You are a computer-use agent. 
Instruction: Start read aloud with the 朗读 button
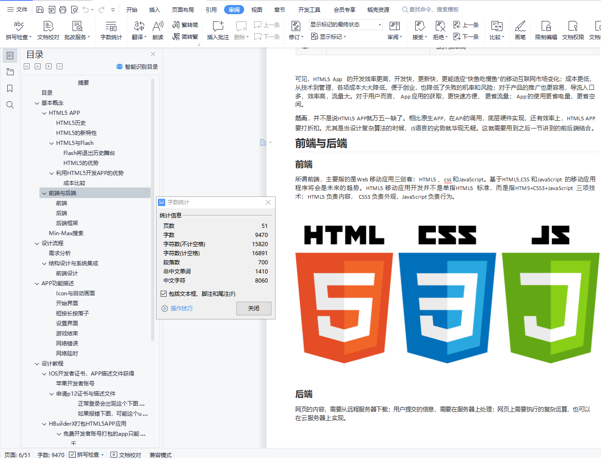[x=158, y=30]
